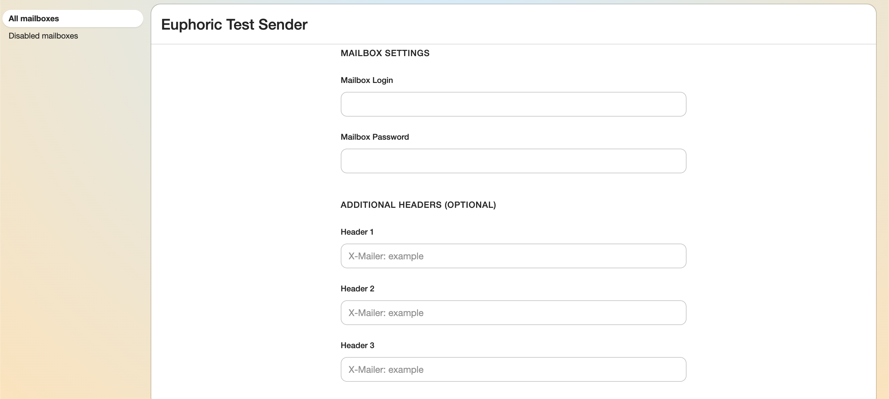Image resolution: width=889 pixels, height=399 pixels.
Task: Click the X-Mailer placeholder in Header 1
Action: (x=386, y=256)
